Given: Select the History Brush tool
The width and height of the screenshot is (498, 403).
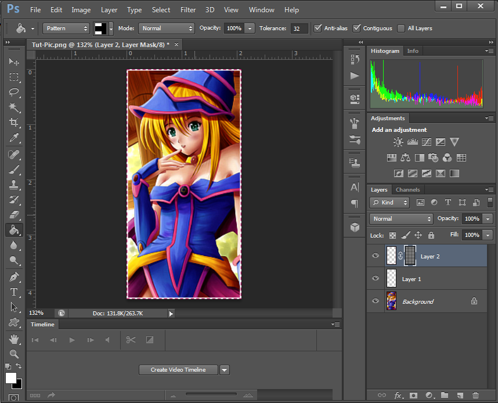Looking at the screenshot, I should tap(14, 200).
